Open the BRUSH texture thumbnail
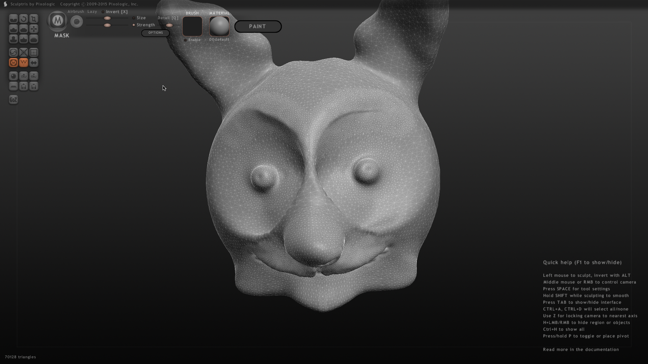Screen dimensions: 648x364 (x=192, y=26)
